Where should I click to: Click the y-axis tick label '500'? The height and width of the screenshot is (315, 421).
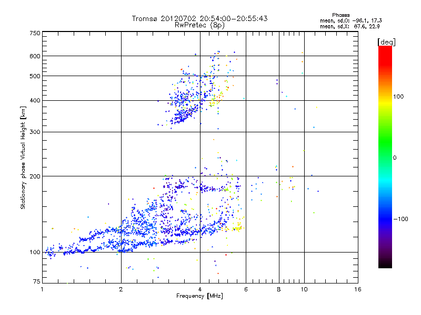click(35, 76)
